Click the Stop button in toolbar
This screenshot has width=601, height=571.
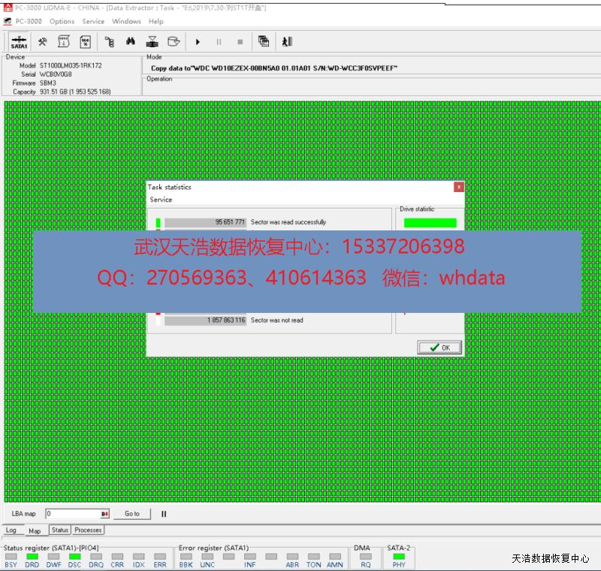(240, 42)
